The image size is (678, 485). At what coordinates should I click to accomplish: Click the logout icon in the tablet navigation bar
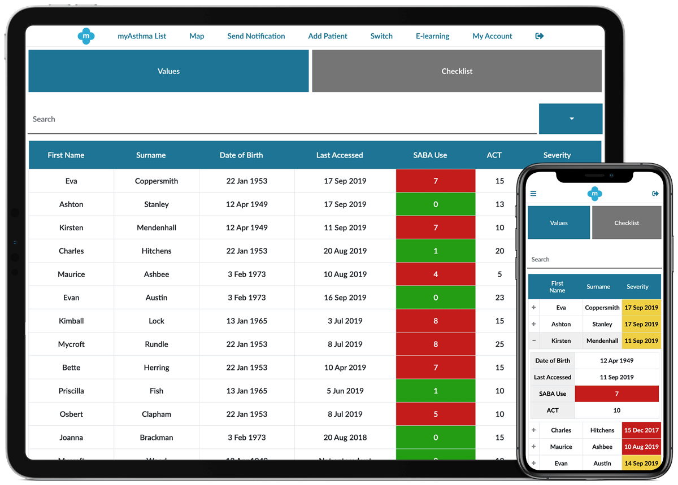click(x=540, y=36)
